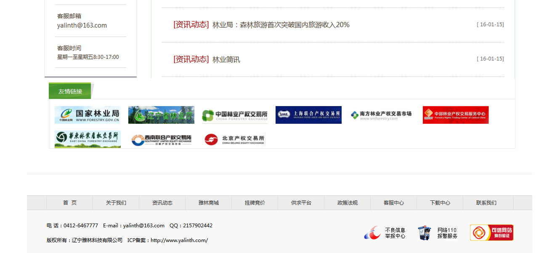This screenshot has width=560, height=253.
Task: Open the 国家林业局 forestry.gov.cn banner
Action: [88, 115]
